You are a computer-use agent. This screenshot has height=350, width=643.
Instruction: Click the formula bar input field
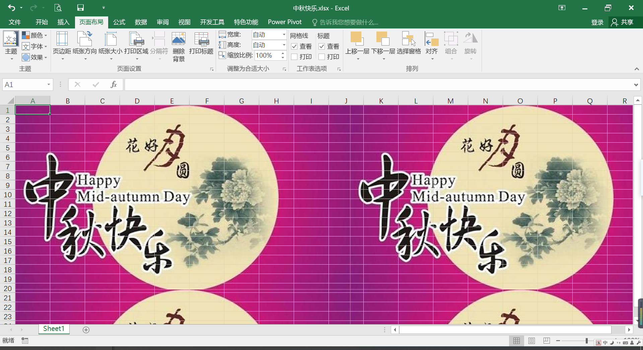coord(378,85)
